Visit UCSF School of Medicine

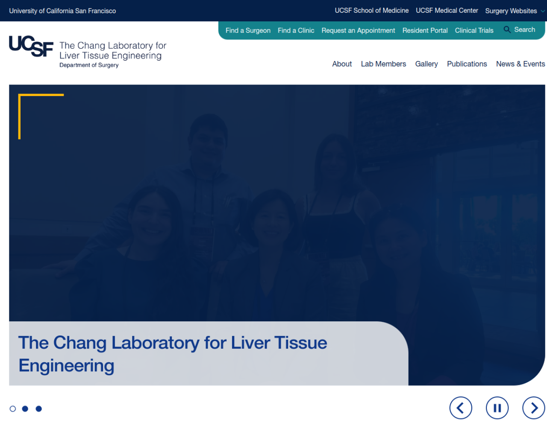pos(371,10)
